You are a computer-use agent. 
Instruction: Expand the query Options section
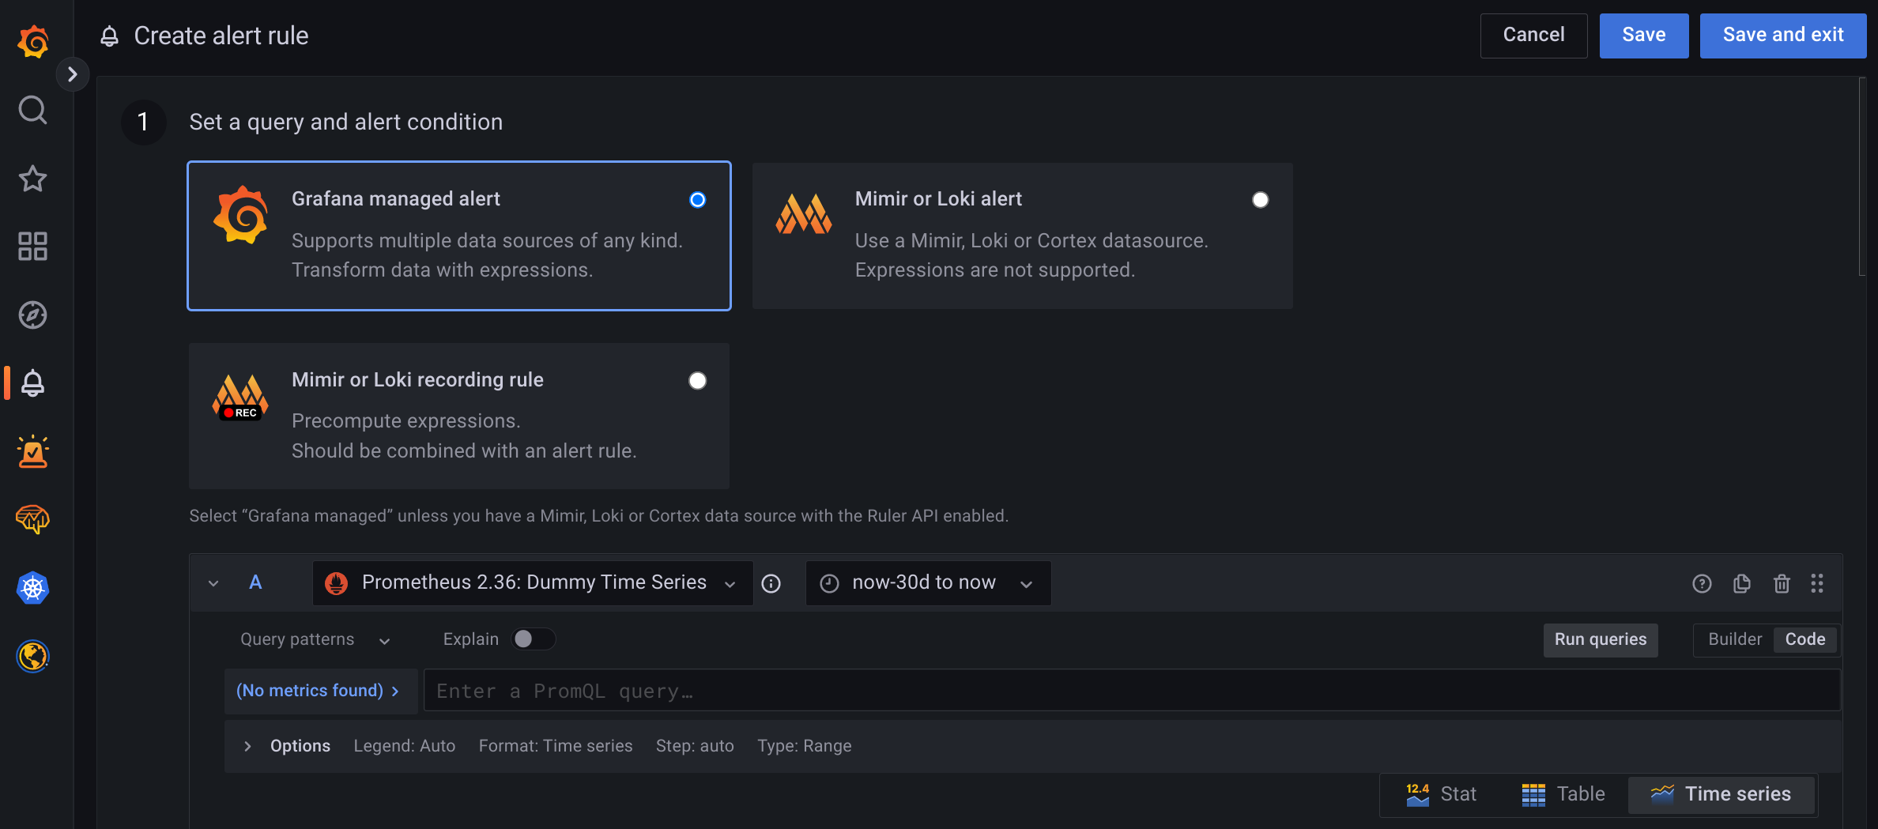247,746
